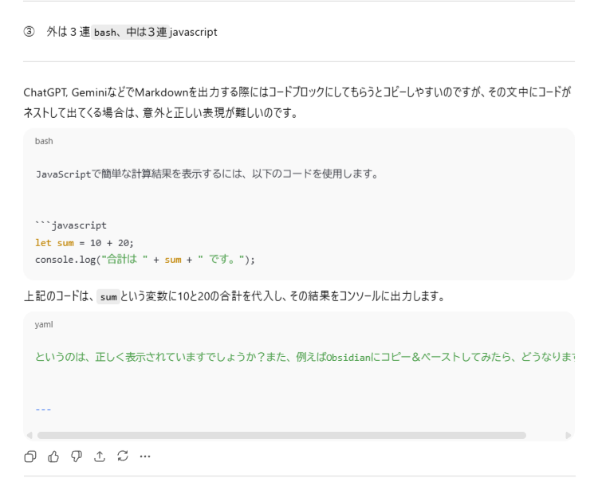Click the thumbs down bad response icon
This screenshot has height=478, width=598.
pyautogui.click(x=77, y=456)
